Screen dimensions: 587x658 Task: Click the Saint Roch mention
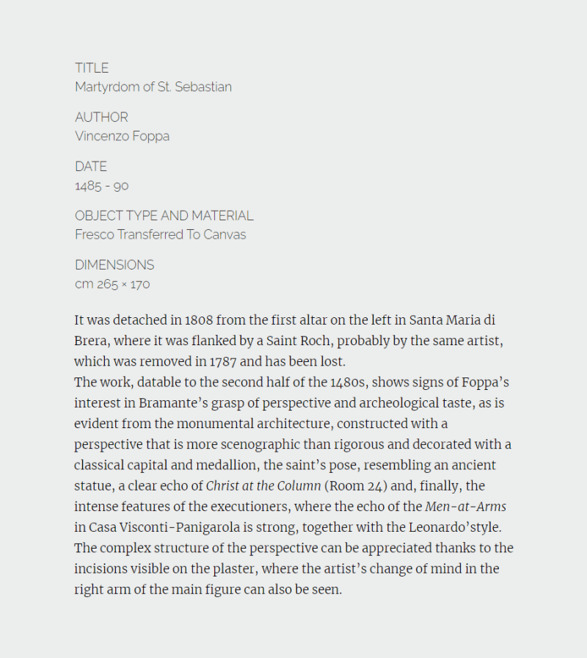tap(298, 341)
